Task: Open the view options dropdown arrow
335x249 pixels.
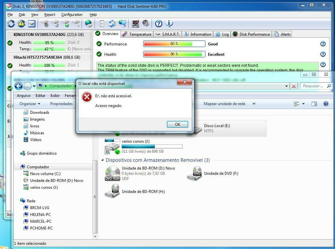Action: (x=303, y=104)
